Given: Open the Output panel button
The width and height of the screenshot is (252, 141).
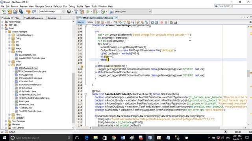Looking at the screenshot, I should [10, 132].
